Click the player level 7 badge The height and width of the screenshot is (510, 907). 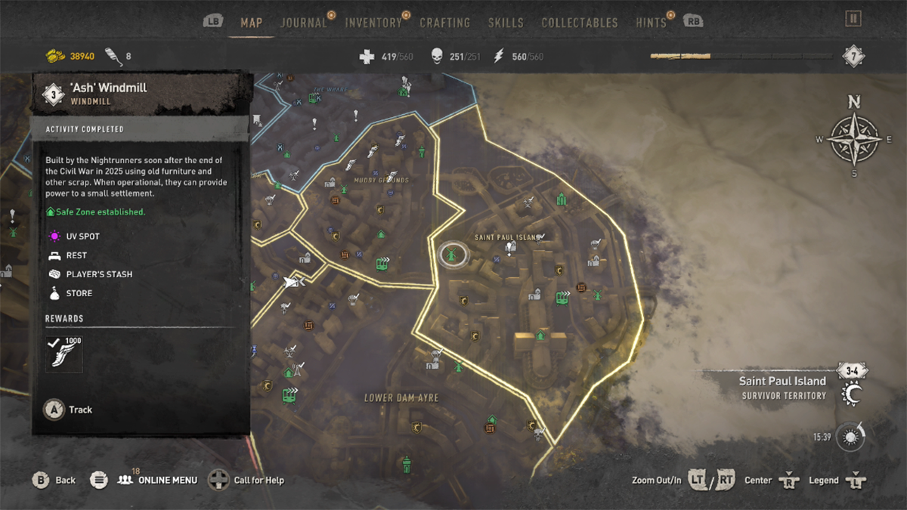point(854,57)
